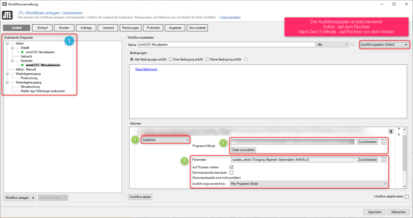
Task: Open Ausführungsplan (Sofort) dropdown
Action: tap(384, 45)
